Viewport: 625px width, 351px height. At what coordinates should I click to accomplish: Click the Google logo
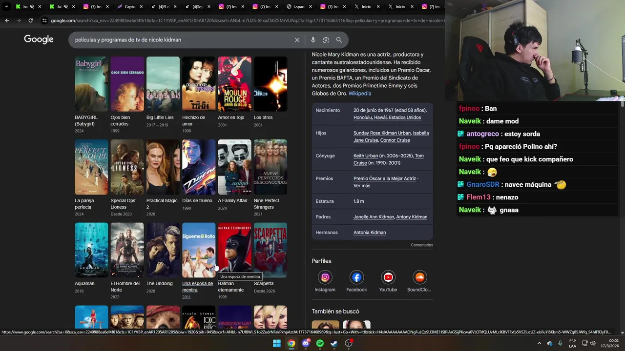point(39,39)
